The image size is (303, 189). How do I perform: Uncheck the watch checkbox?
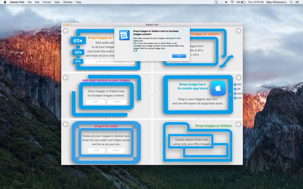235,93
